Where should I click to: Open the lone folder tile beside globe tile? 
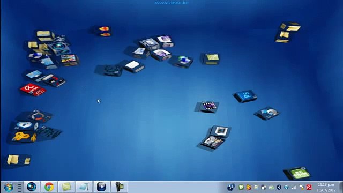click(211, 58)
